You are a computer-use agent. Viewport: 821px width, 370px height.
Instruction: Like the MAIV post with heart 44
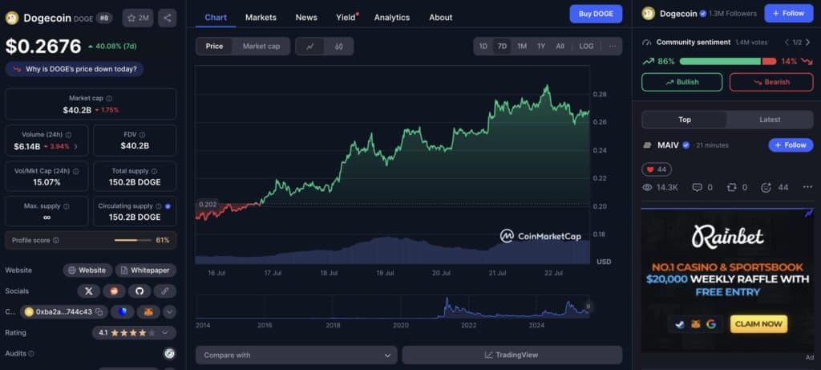657,169
